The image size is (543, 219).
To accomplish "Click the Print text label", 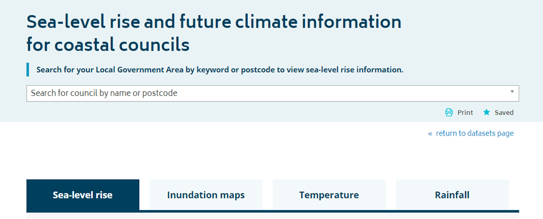I will [x=465, y=113].
